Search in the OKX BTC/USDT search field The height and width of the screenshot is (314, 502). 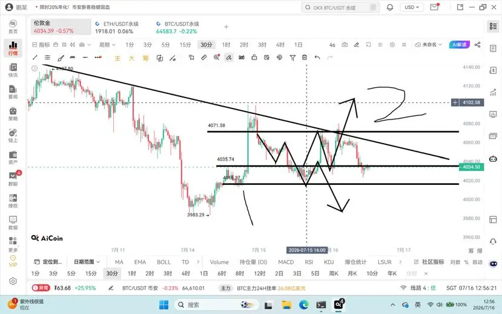[340, 7]
